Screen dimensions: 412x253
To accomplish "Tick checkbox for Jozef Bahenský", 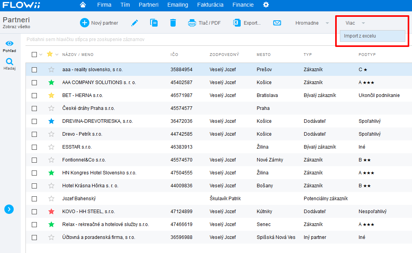I will coord(34,199).
